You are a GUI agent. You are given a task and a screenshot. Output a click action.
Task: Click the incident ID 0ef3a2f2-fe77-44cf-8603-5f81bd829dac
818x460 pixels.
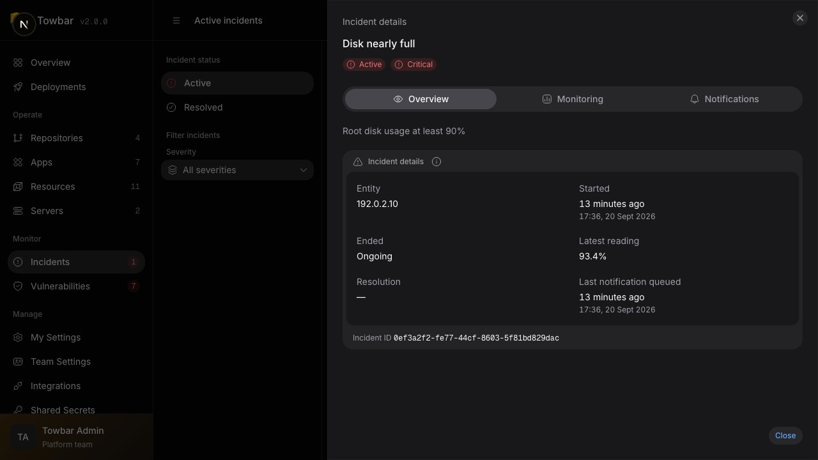coord(476,338)
